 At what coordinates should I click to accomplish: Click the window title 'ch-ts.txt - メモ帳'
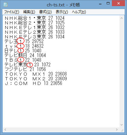click(63, 5)
